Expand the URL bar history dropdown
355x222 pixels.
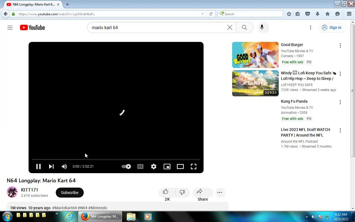pyautogui.click(x=202, y=14)
